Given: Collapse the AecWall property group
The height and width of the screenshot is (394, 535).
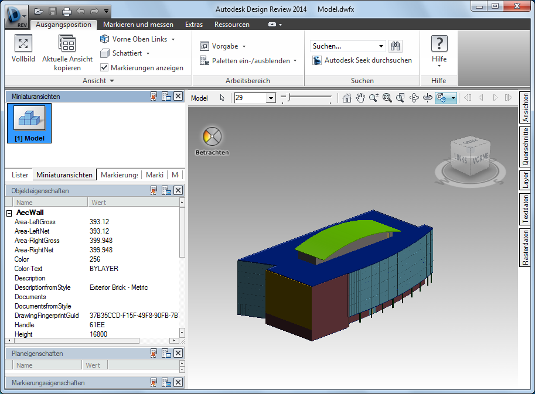Looking at the screenshot, I should coord(9,213).
